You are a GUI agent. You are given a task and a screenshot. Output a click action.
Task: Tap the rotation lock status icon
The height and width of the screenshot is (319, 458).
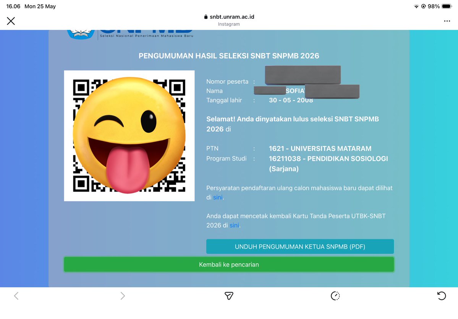[424, 7]
